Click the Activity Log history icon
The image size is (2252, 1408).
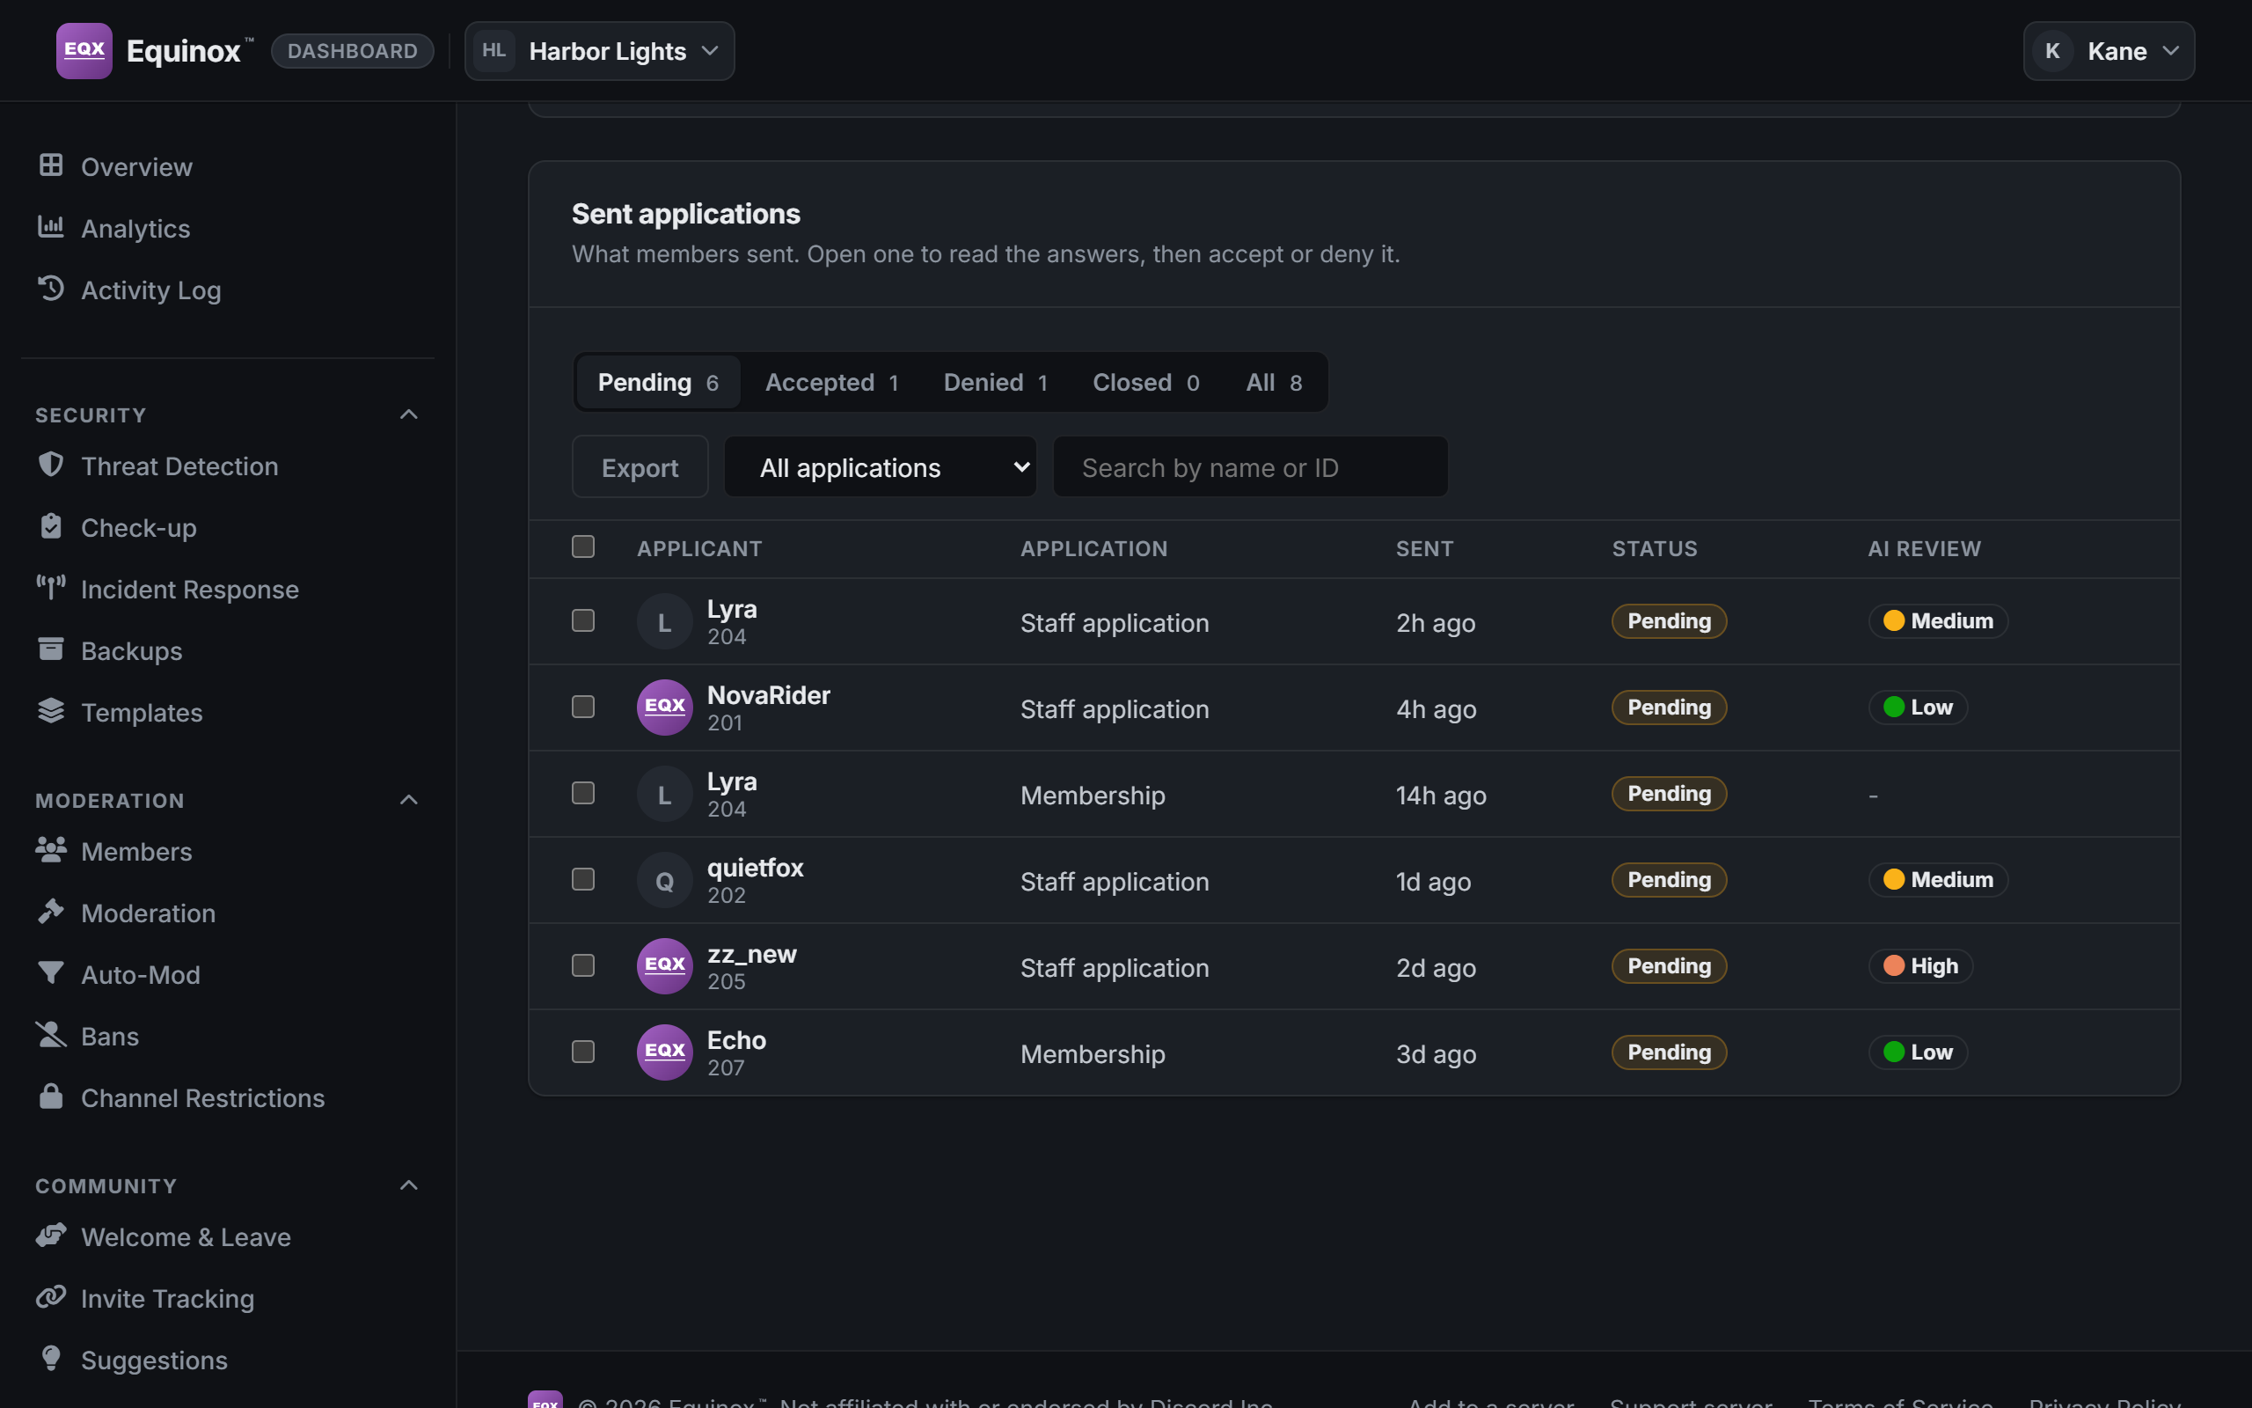click(x=51, y=288)
